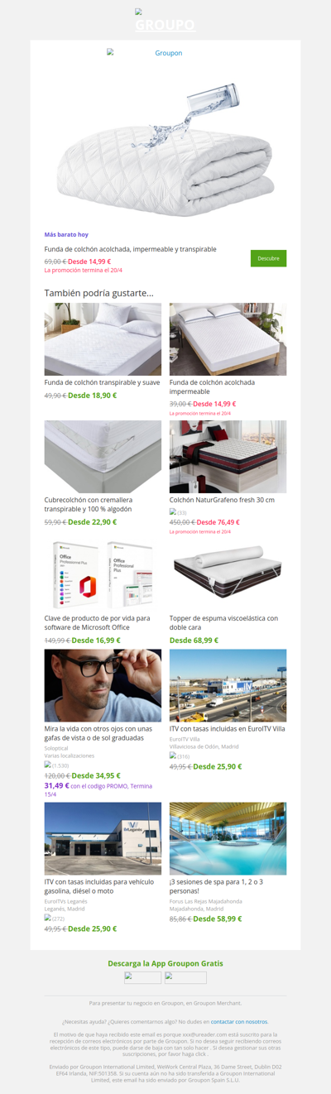Screen dimensions: 331x1094
Task: Click Colchón NaturGrafeno fresh 30 cm title
Action: click(x=222, y=500)
